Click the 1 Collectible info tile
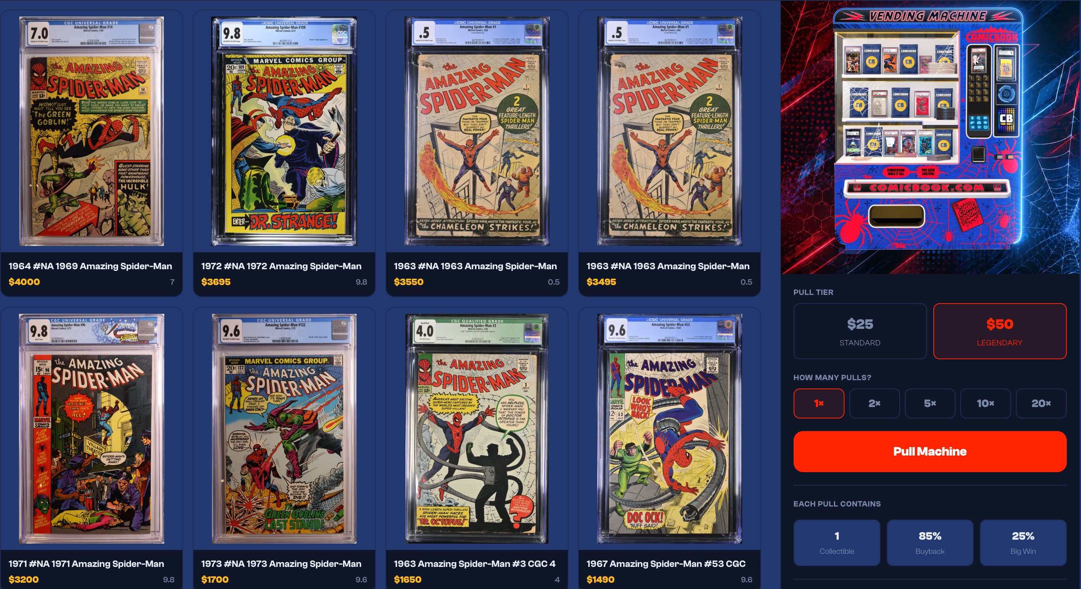The width and height of the screenshot is (1081, 589). pyautogui.click(x=836, y=542)
